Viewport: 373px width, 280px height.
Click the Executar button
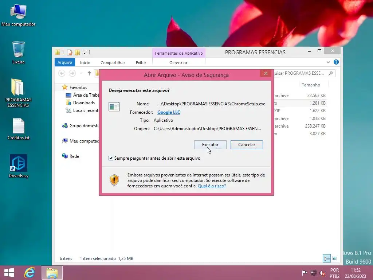(x=210, y=145)
